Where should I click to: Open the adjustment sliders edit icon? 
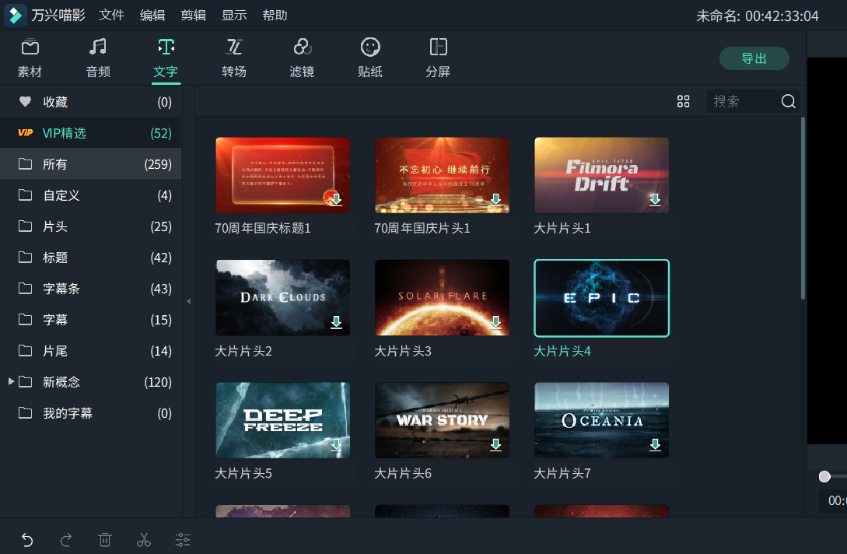(183, 540)
